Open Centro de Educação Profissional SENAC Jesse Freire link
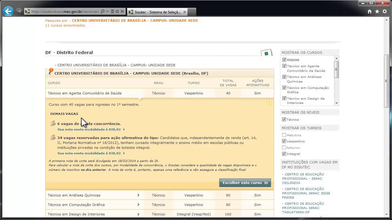Viewport: 392px width, 220px height. pos(306,193)
